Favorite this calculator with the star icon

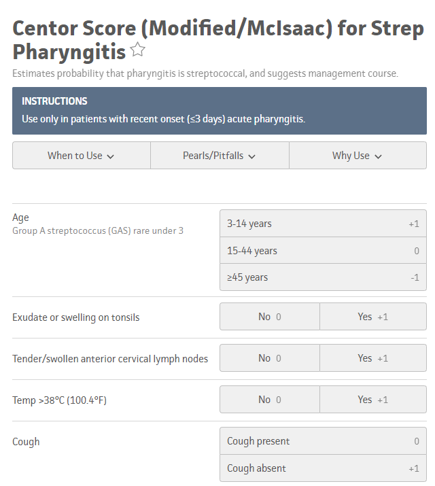tap(138, 50)
